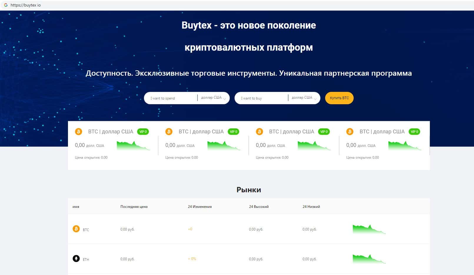
Task: Click the Bitcoin icon in the fourth ticker card
Action: pos(350,132)
